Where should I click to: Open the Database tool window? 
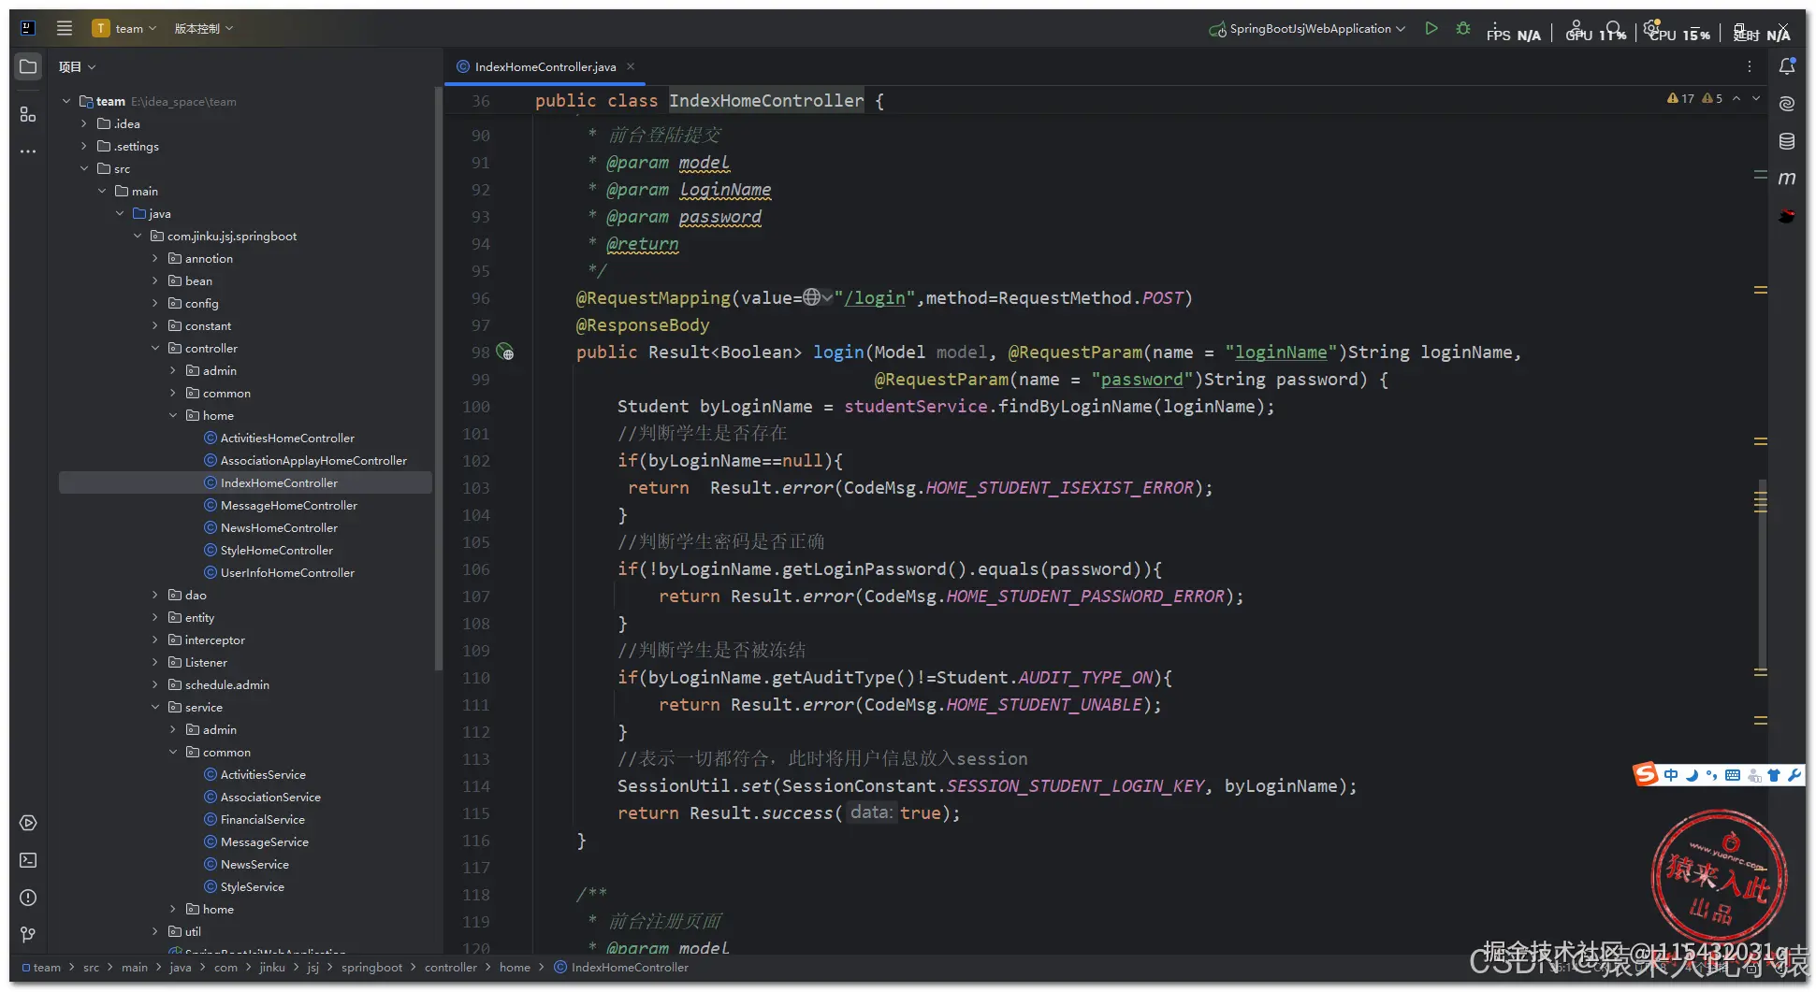point(1787,141)
